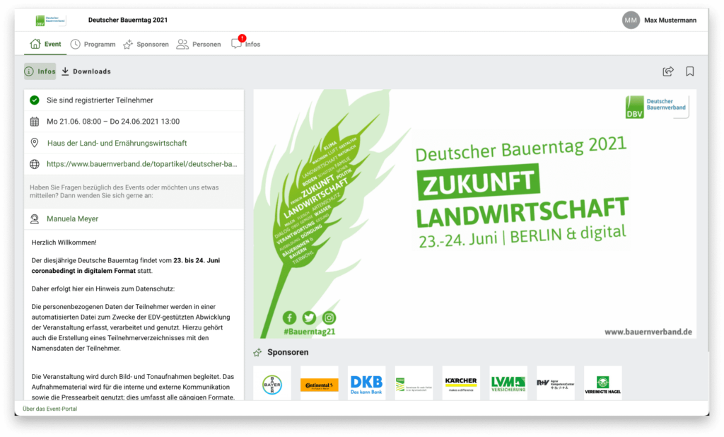
Task: Click the calendar icon beside the event dates
Action: click(x=33, y=122)
